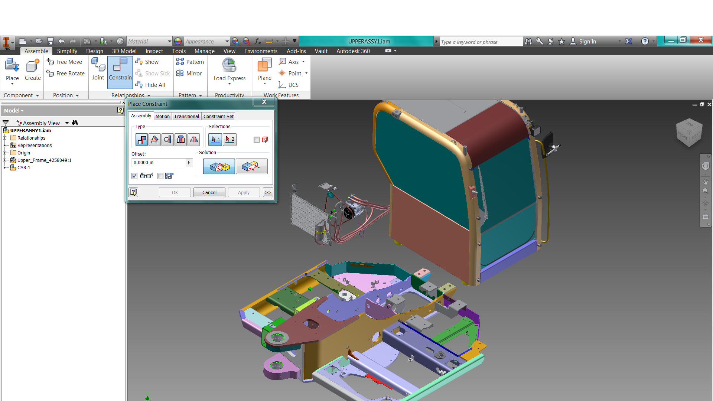713x401 pixels.
Task: Click the Free Rotate tool
Action: pos(66,74)
